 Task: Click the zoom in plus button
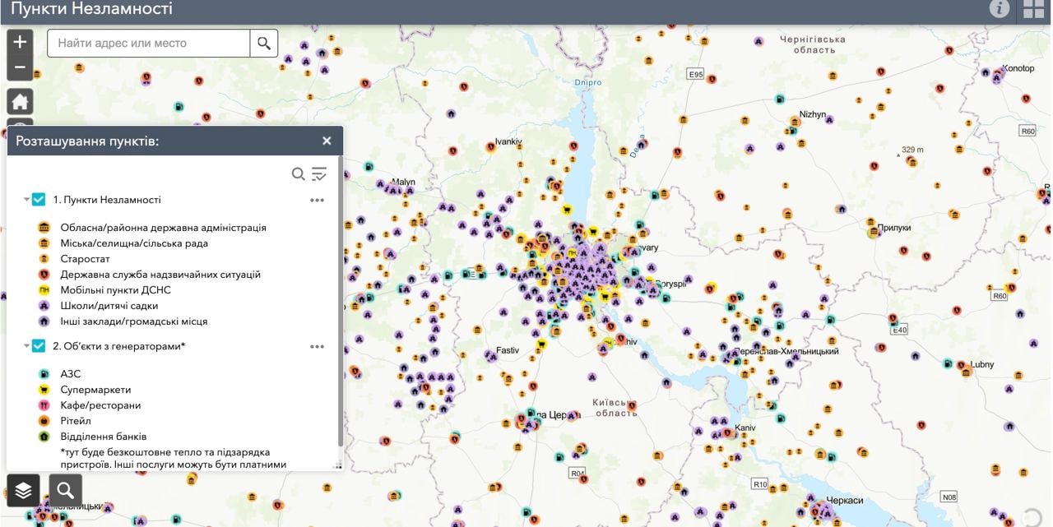tap(20, 42)
